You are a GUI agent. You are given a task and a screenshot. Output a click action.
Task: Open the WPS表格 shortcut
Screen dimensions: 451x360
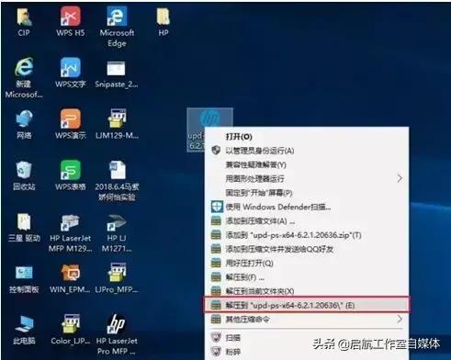click(x=71, y=175)
